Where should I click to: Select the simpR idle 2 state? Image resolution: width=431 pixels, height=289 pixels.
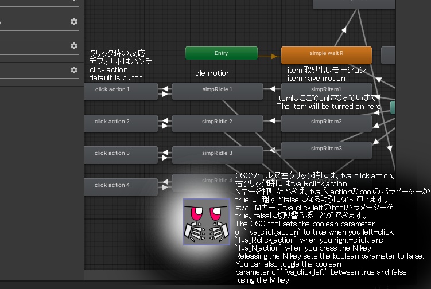coord(217,123)
